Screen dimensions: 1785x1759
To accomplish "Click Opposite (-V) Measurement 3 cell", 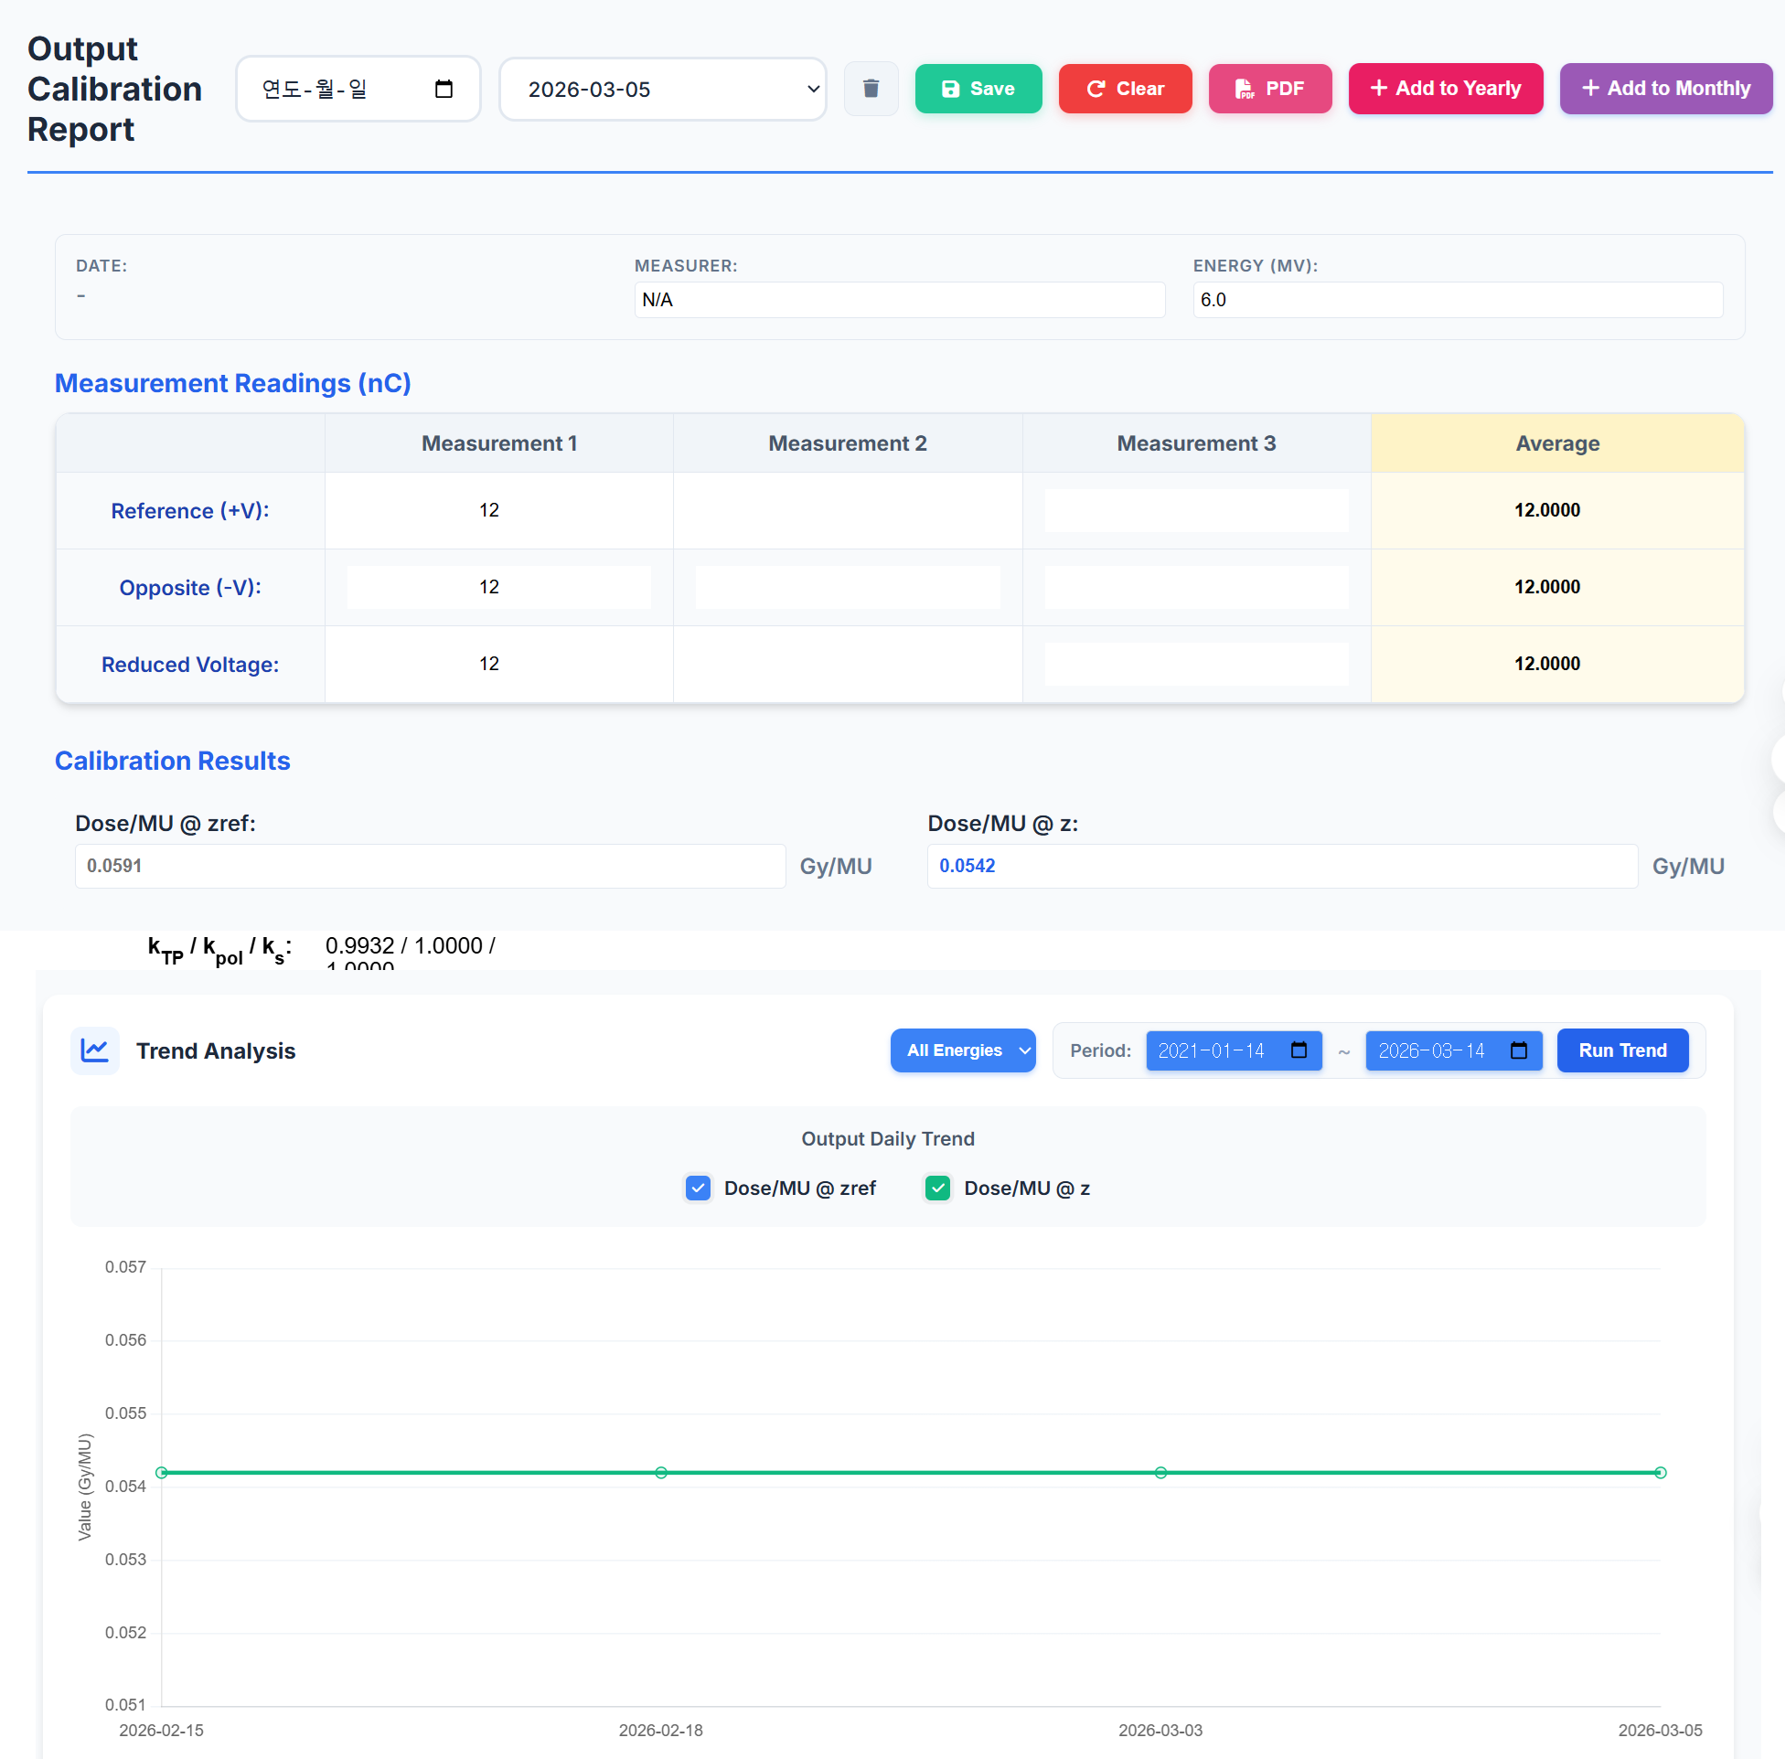I will (1196, 587).
